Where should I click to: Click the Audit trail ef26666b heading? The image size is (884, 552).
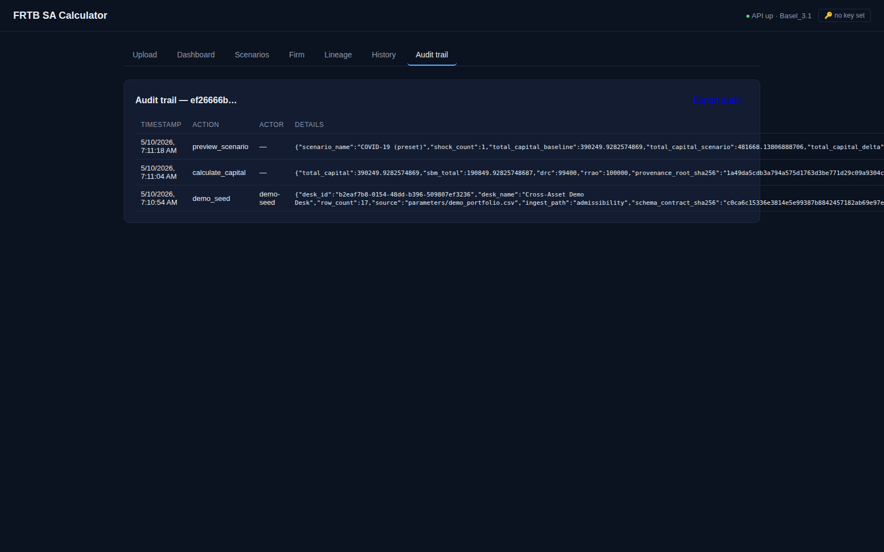click(186, 100)
